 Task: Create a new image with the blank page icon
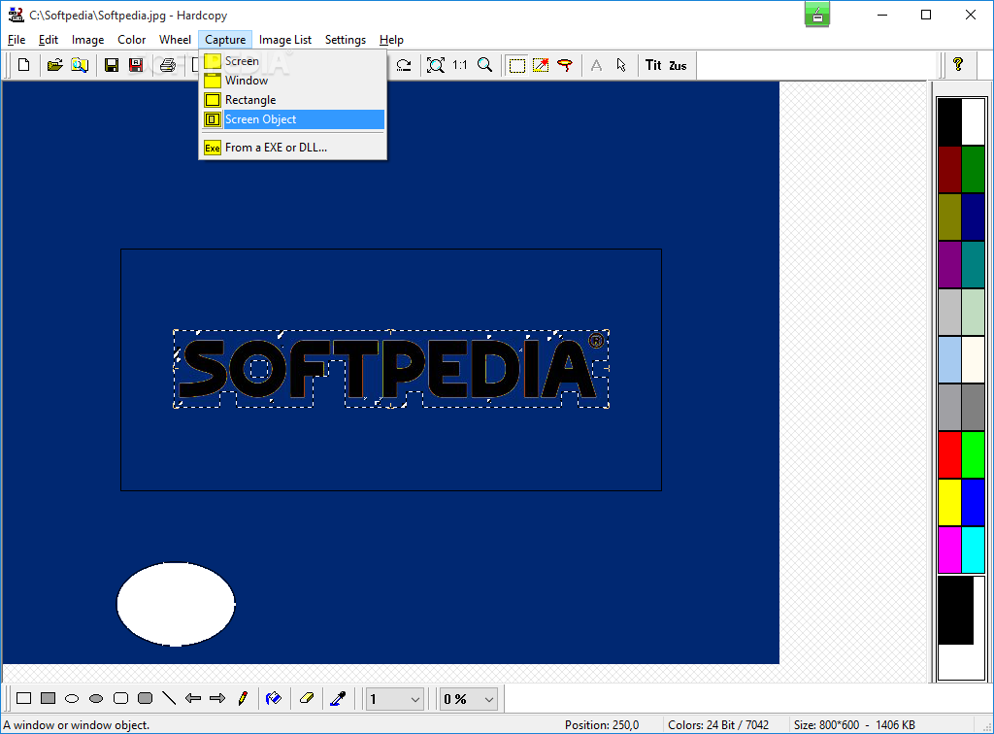point(24,65)
